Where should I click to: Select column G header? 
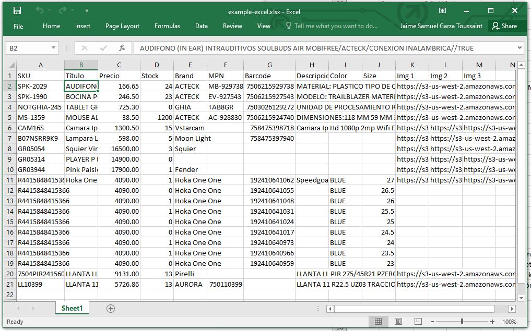click(x=269, y=65)
